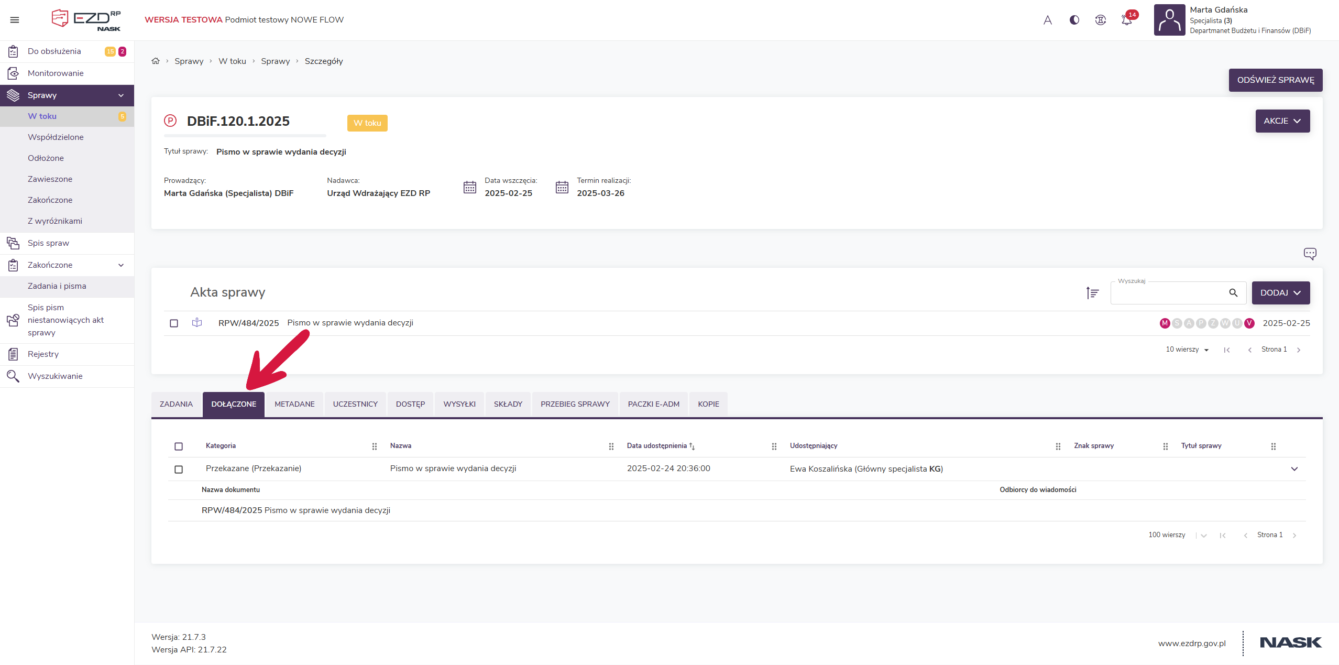Select the Przekazane (Przekazanie) row checkbox
The width and height of the screenshot is (1339, 665).
coord(179,470)
